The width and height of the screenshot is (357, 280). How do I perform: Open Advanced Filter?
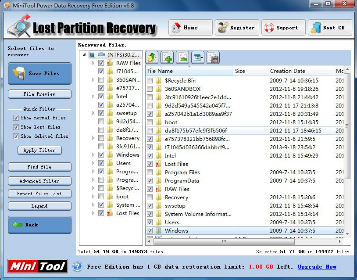coord(39,181)
